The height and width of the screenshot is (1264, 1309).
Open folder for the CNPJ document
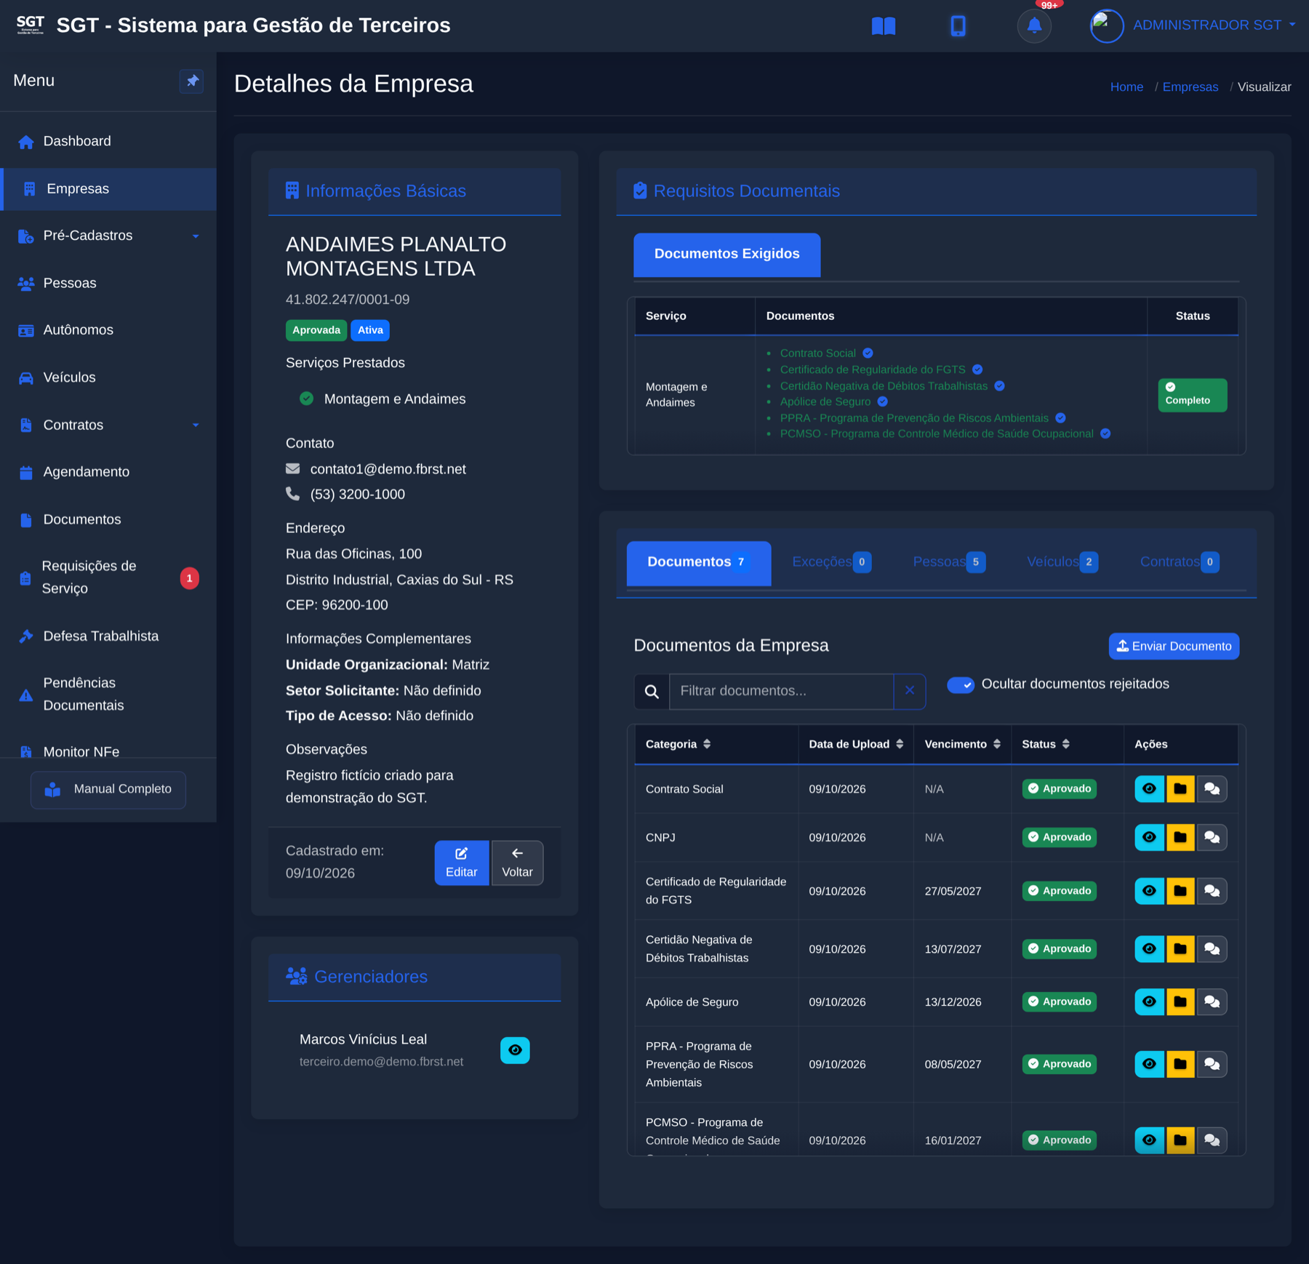1180,838
